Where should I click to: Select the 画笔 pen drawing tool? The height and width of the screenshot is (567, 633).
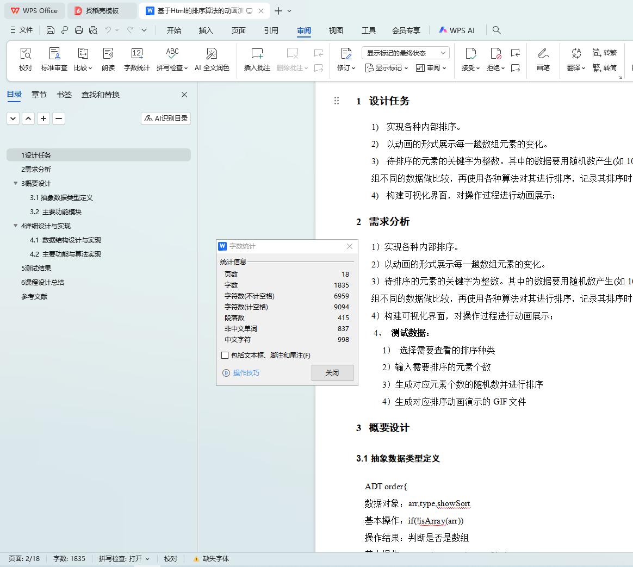[x=543, y=59]
